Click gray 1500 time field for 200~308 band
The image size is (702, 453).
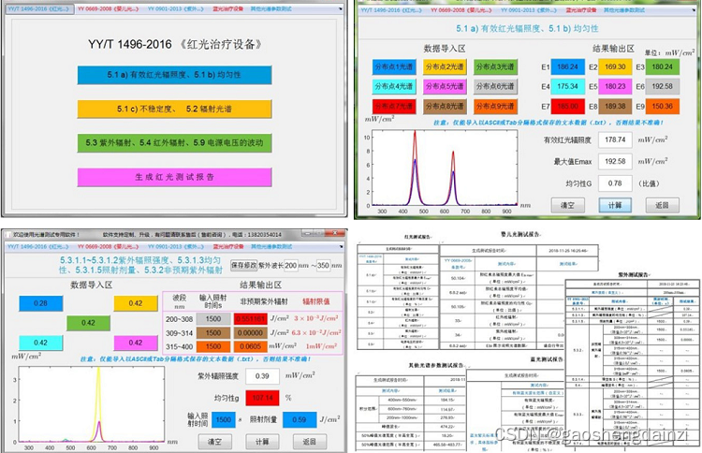coord(213,319)
